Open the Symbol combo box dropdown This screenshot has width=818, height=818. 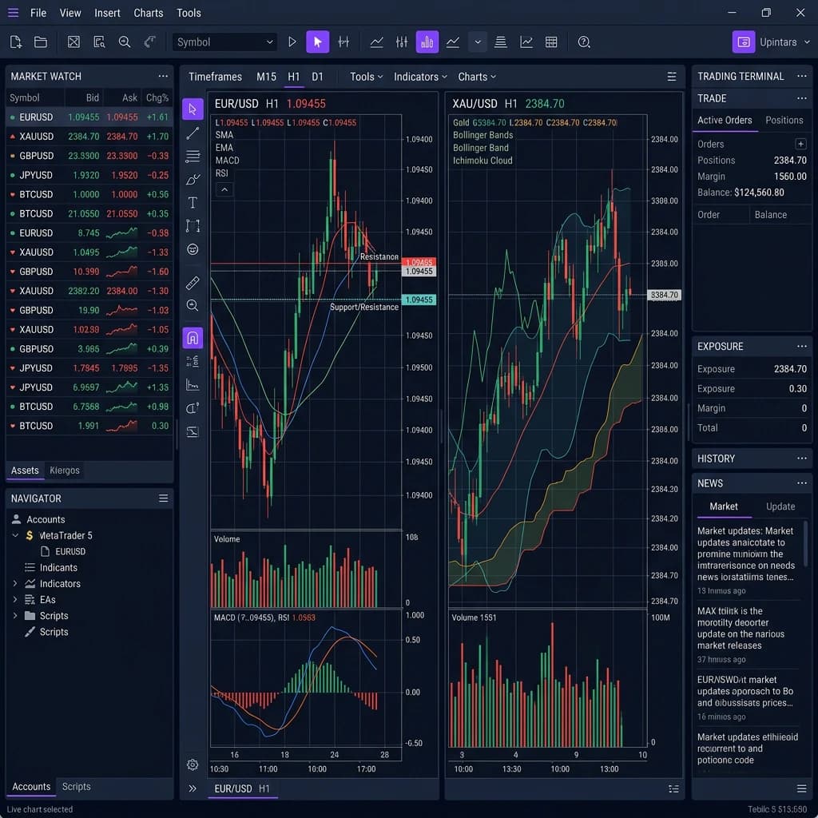[x=224, y=42]
